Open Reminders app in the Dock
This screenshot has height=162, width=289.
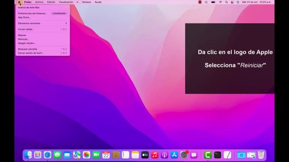coord(126,155)
